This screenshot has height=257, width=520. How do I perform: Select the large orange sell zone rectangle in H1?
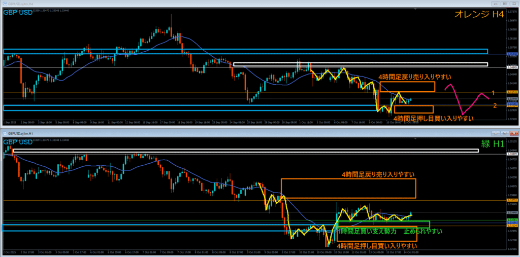pyautogui.click(x=348, y=188)
